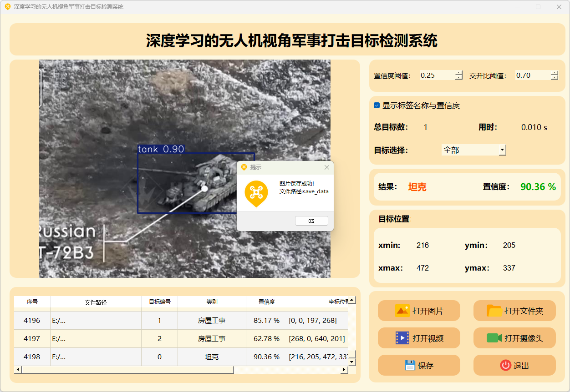Click the folder icon on 打开文件夹 button

click(x=494, y=311)
